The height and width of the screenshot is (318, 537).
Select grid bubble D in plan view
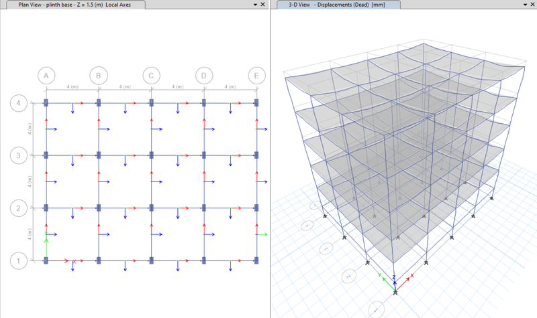204,76
